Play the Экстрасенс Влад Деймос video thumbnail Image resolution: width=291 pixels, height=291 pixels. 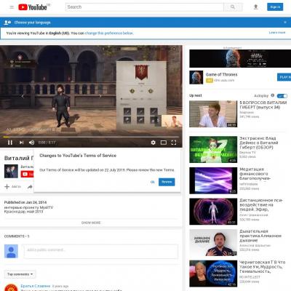click(x=213, y=149)
